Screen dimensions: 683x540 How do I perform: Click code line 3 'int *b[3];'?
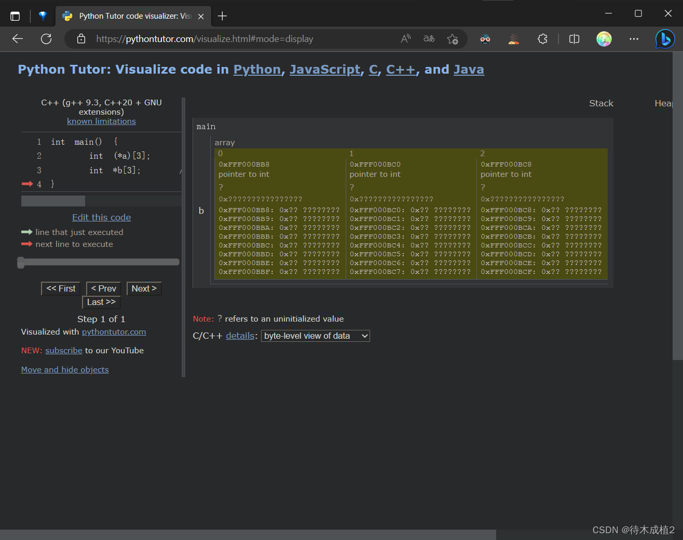coord(115,170)
